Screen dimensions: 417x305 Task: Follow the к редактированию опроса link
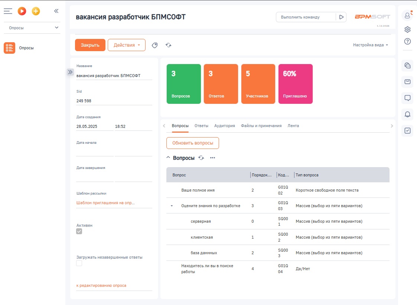pyautogui.click(x=101, y=285)
